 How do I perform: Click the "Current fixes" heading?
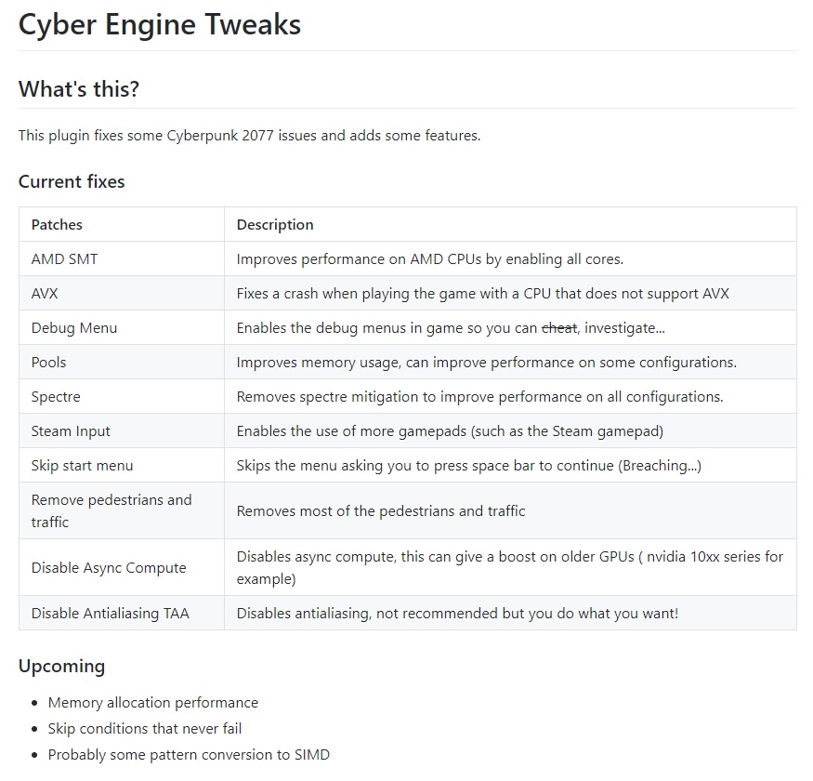[x=72, y=181]
